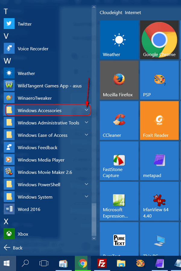Expand the Windows Administrative Tools chevron

pyautogui.click(x=87, y=122)
